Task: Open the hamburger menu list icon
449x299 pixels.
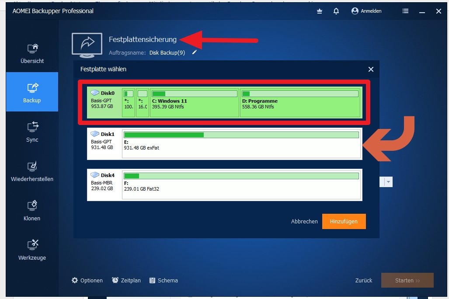Action: coord(405,11)
